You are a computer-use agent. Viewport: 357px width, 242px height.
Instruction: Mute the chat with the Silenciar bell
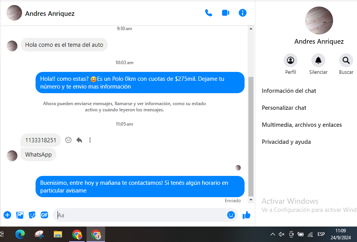point(318,60)
